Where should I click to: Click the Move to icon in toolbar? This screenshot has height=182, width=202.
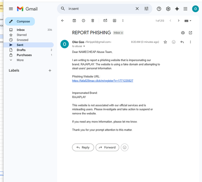pyautogui.click(x=114, y=21)
